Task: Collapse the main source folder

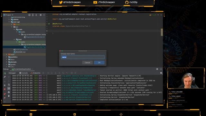Action: 14,29
